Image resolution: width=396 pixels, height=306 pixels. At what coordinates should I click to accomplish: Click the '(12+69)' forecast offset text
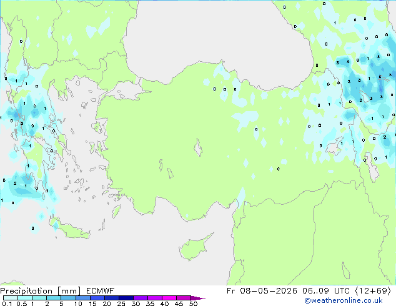click(374, 291)
